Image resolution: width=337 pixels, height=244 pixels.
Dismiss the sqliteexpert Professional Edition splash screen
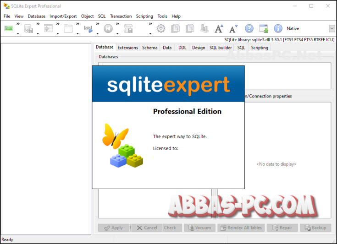168,127
